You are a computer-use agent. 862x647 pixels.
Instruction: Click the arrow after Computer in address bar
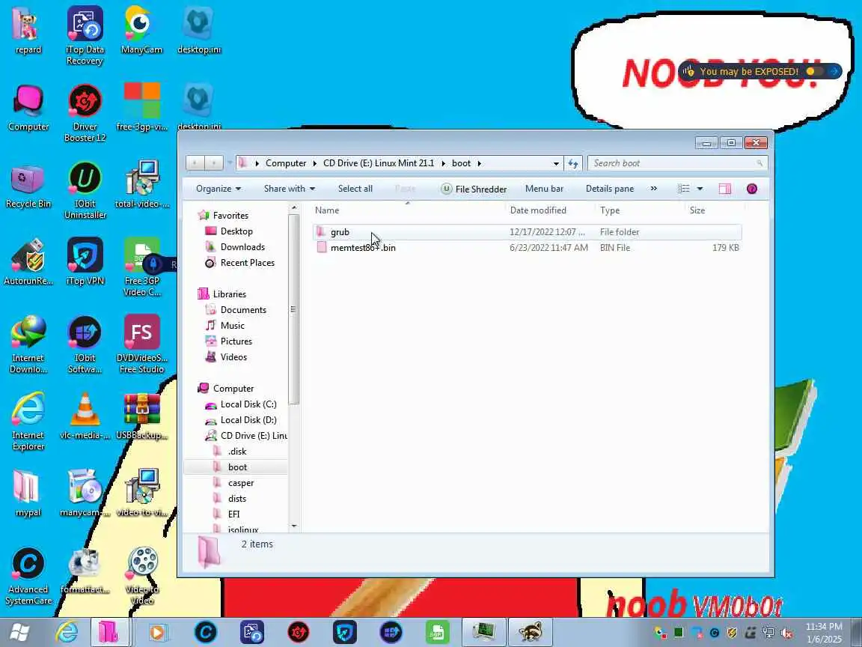[314, 163]
